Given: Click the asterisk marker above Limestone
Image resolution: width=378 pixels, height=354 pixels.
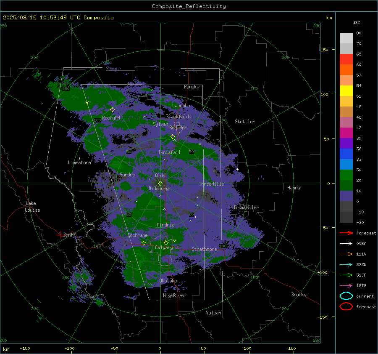Looking at the screenshot, I should click(x=79, y=159).
